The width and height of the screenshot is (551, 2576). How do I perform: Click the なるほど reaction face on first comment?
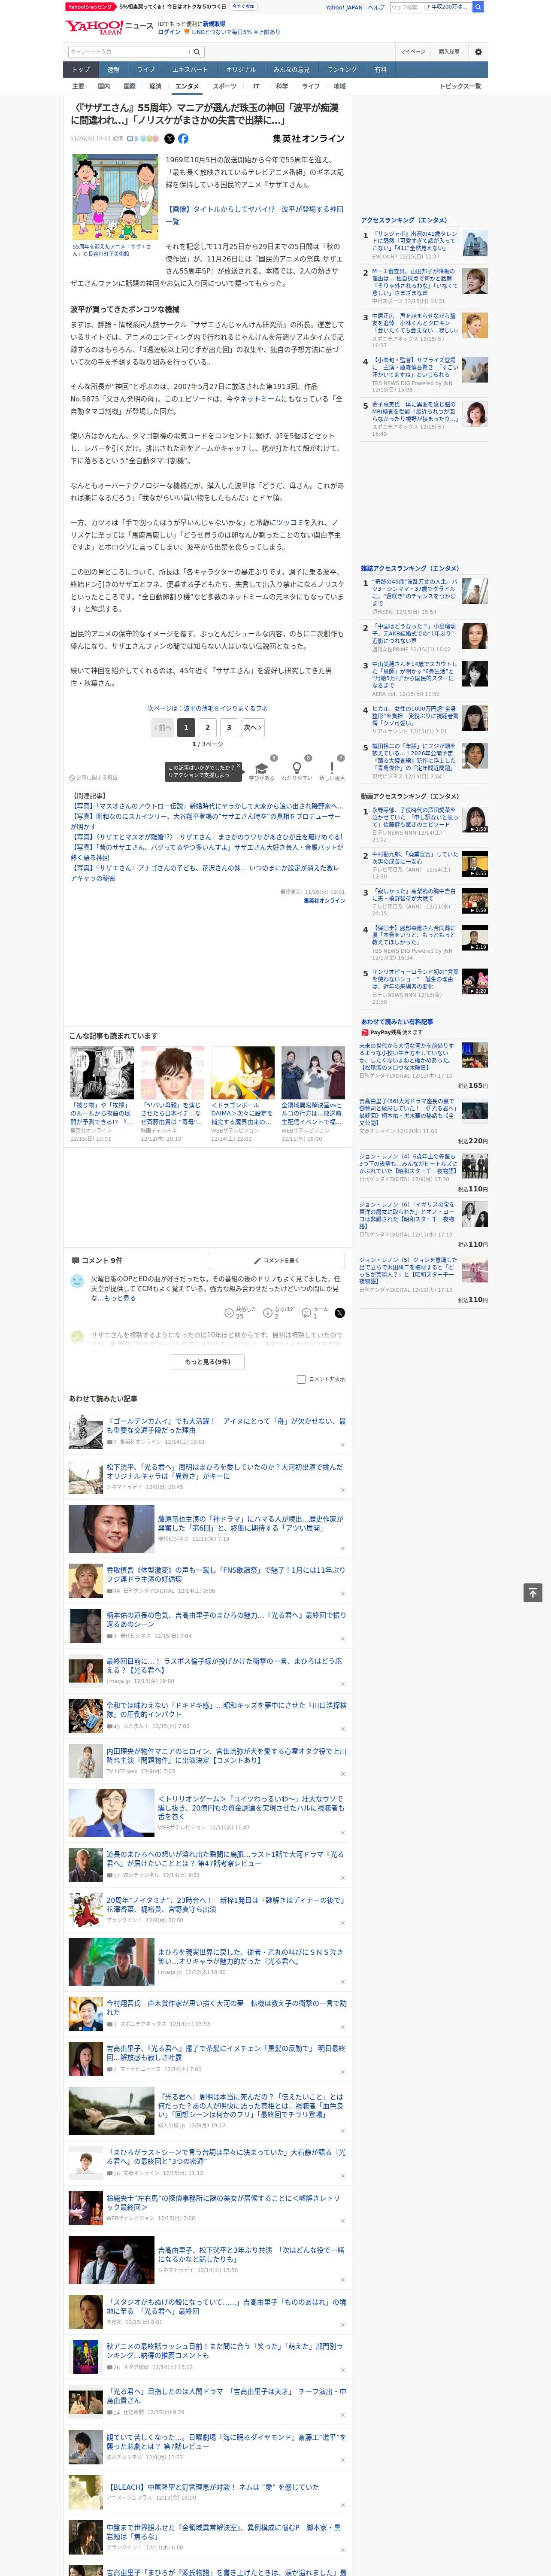(x=268, y=1312)
